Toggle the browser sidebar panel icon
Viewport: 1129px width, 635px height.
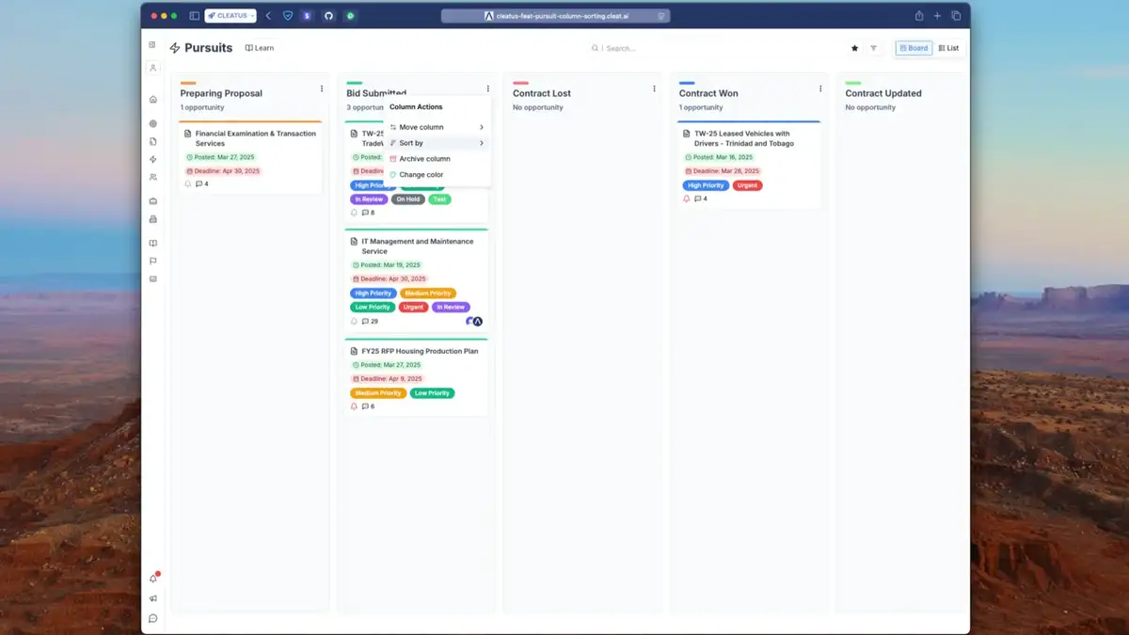[x=194, y=16]
